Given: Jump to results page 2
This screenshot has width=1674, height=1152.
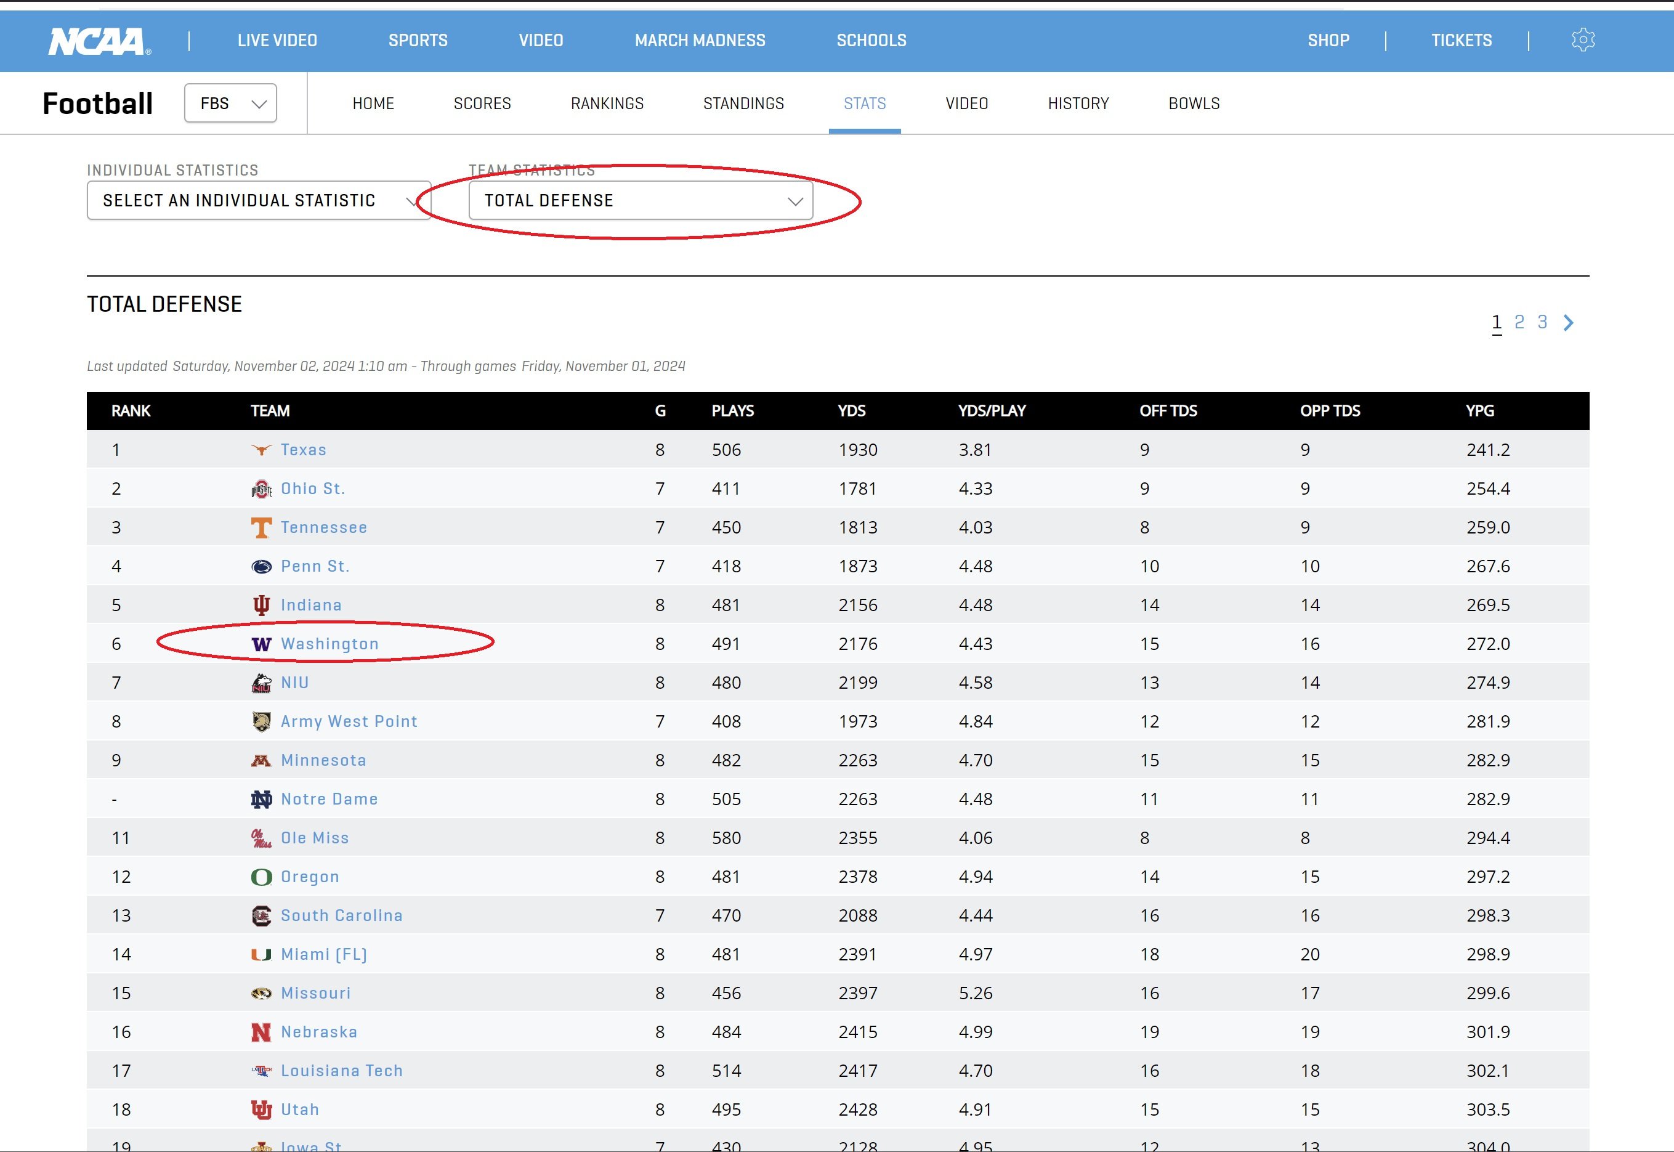Looking at the screenshot, I should coord(1519,322).
